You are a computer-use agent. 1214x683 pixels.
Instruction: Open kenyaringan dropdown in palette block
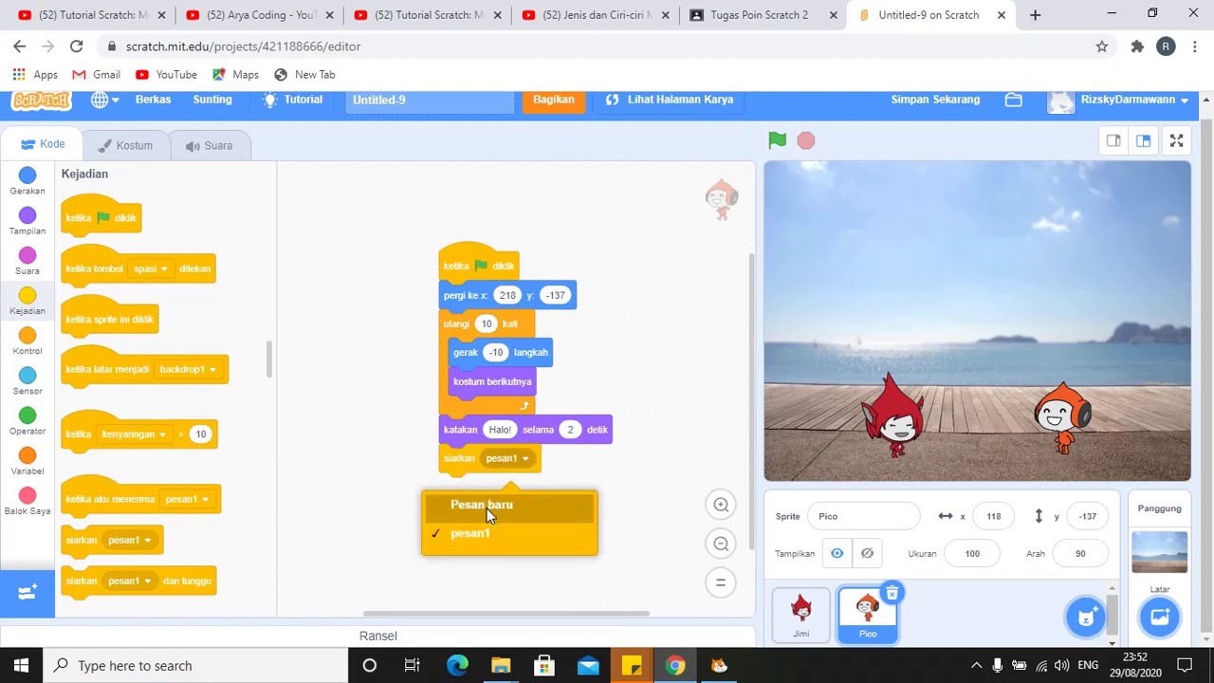[134, 434]
